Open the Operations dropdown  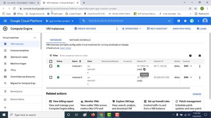pos(131,29)
